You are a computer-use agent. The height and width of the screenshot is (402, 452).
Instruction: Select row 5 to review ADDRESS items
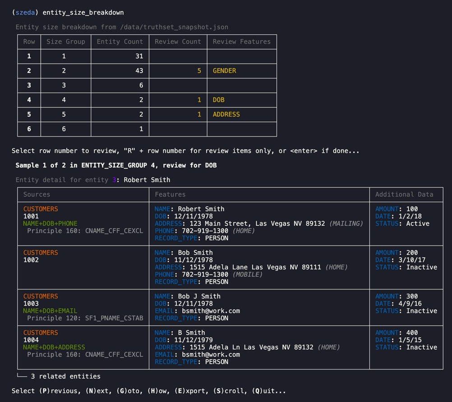(x=29, y=114)
